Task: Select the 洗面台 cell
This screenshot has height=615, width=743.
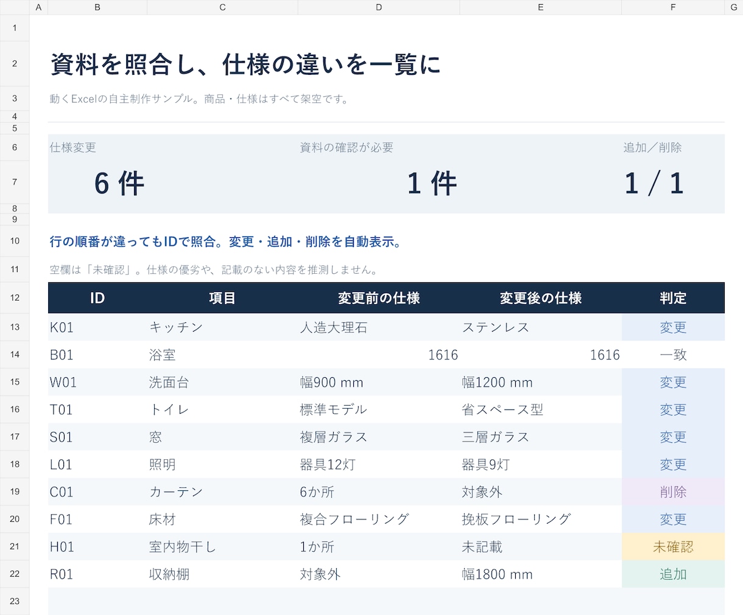Action: click(x=222, y=382)
